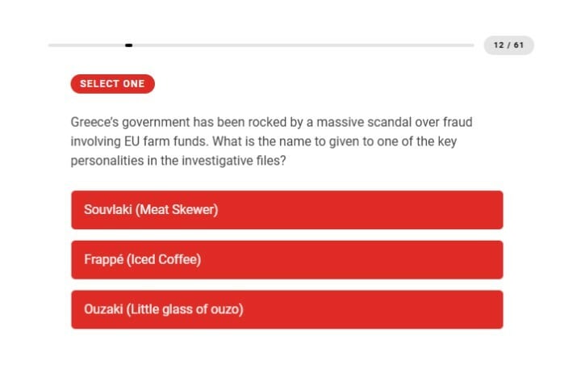Screen dimensions: 585x365
Task: Select the Souvlaki (Meat Skewer) answer
Action: (x=286, y=210)
